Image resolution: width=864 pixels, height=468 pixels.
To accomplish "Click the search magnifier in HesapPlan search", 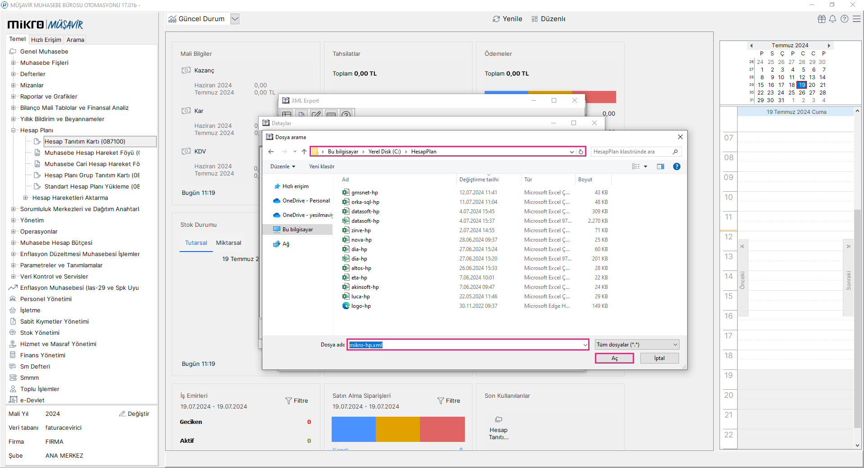I will (x=675, y=152).
